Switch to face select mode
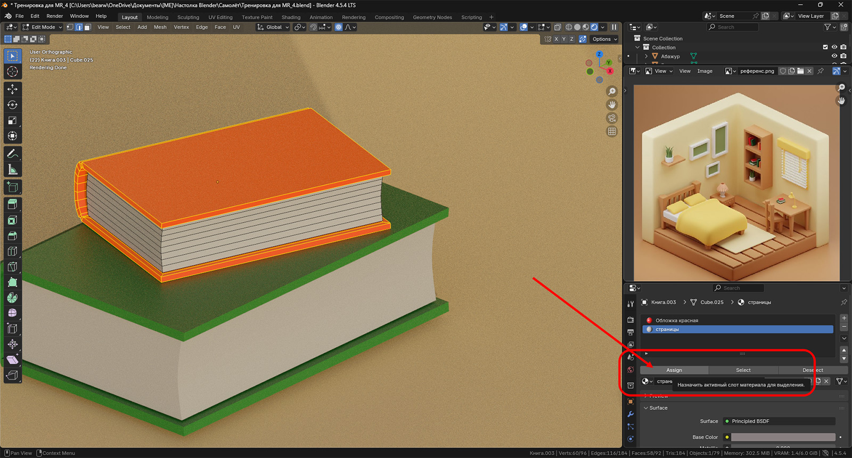Image resolution: width=852 pixels, height=458 pixels. pos(87,27)
